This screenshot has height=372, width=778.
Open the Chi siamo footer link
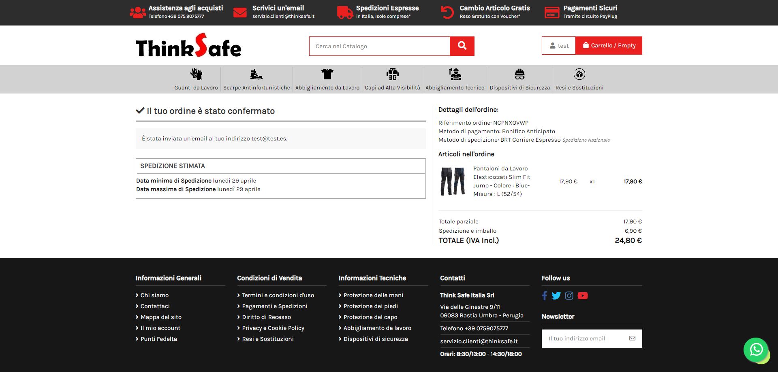tap(154, 295)
